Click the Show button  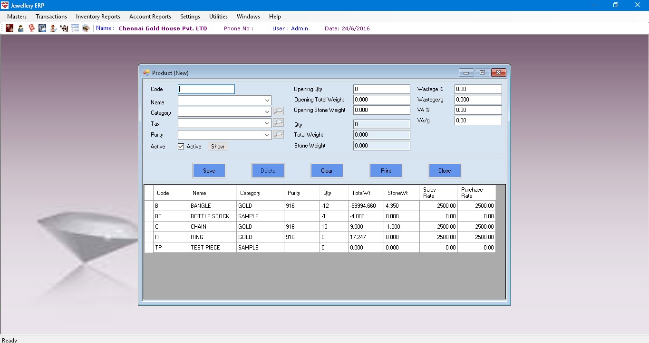(218, 147)
